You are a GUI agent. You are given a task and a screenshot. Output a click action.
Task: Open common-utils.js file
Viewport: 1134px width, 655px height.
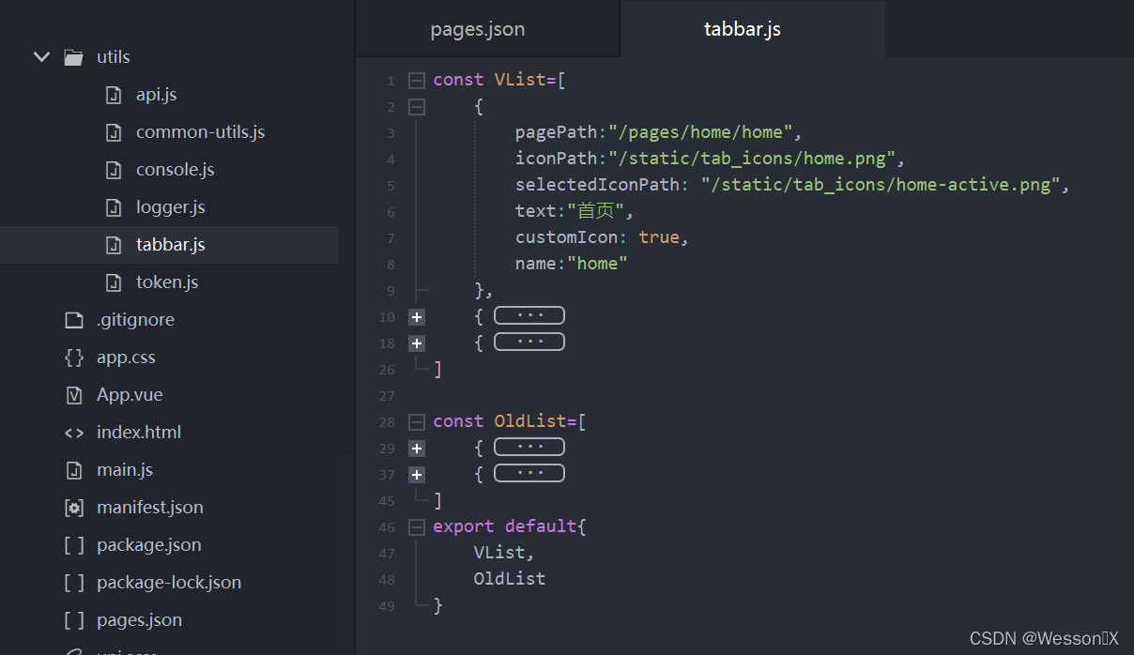200,132
